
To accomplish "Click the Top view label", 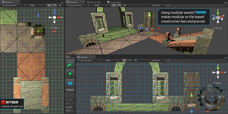I will (54, 28).
